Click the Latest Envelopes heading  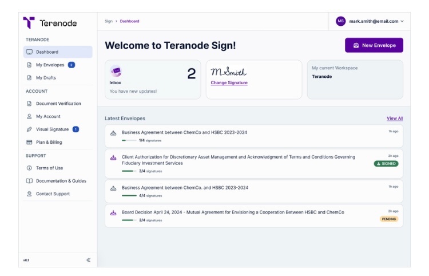(125, 119)
